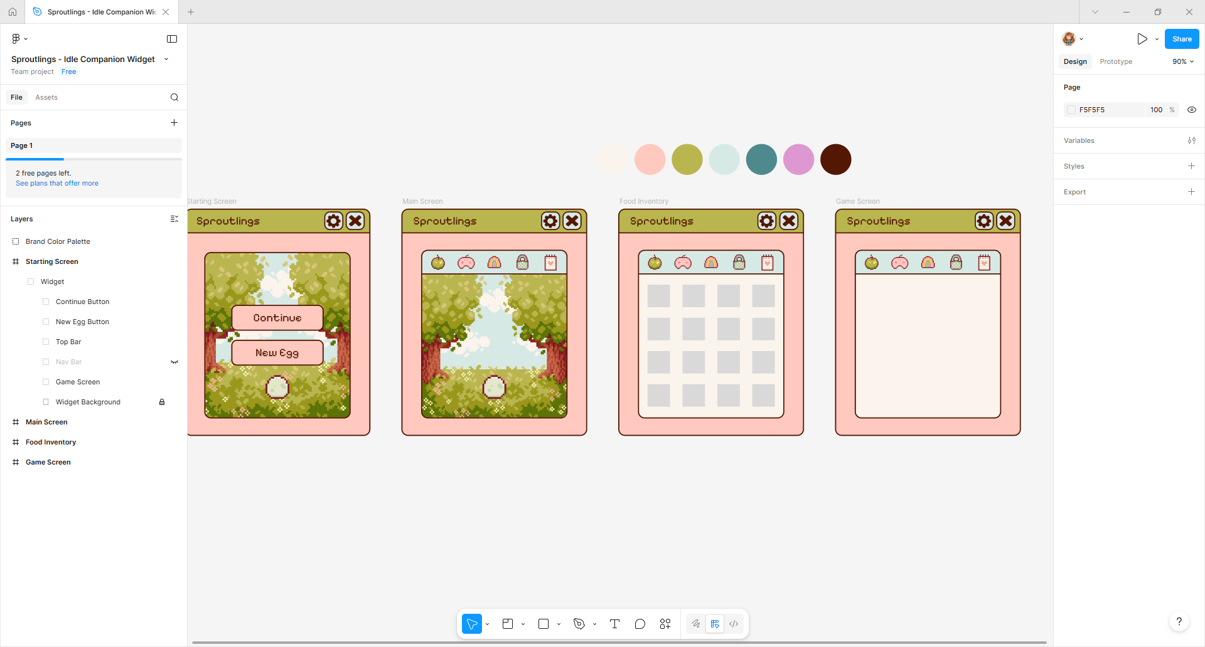The width and height of the screenshot is (1205, 647).
Task: Toggle the sidebar panel layout icon
Action: (x=172, y=39)
